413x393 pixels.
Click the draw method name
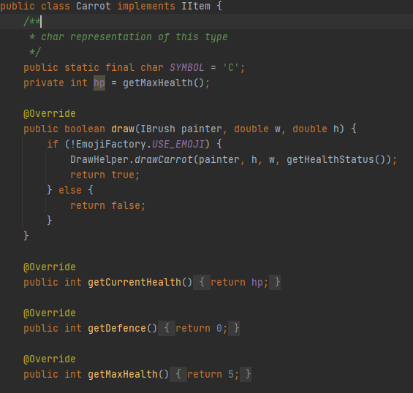(123, 129)
